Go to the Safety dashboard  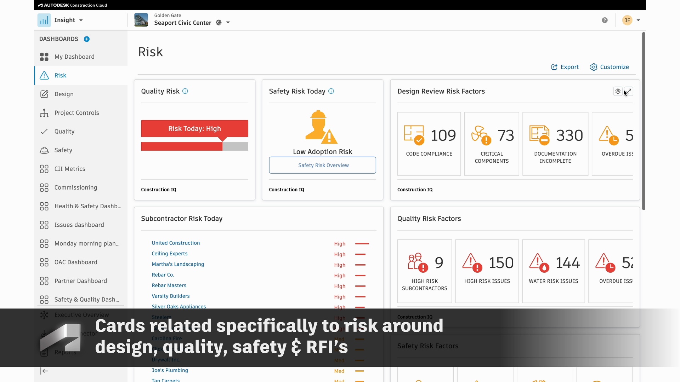[x=63, y=150]
